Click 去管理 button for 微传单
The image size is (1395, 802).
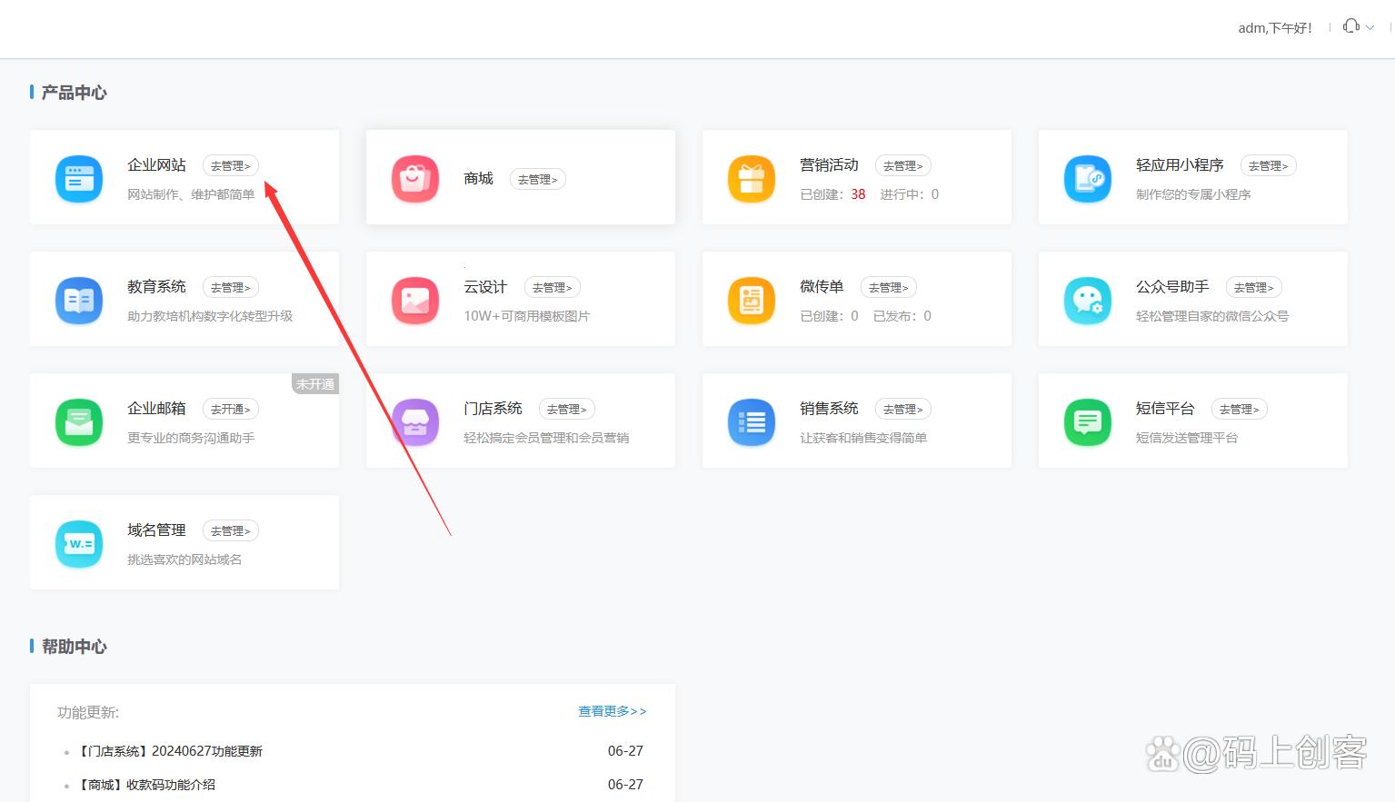[x=889, y=287]
